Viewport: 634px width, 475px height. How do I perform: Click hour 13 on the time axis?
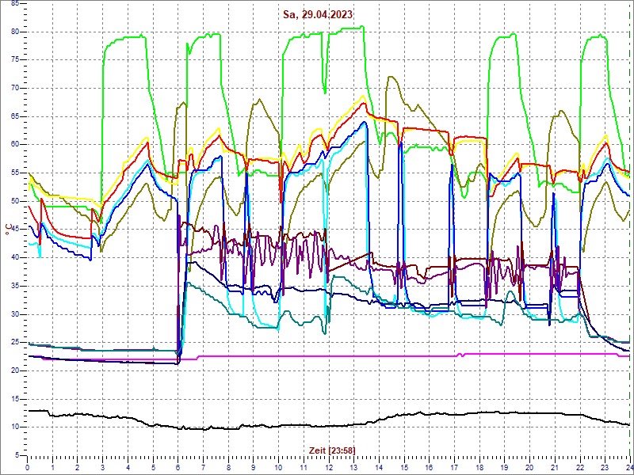[x=353, y=467]
